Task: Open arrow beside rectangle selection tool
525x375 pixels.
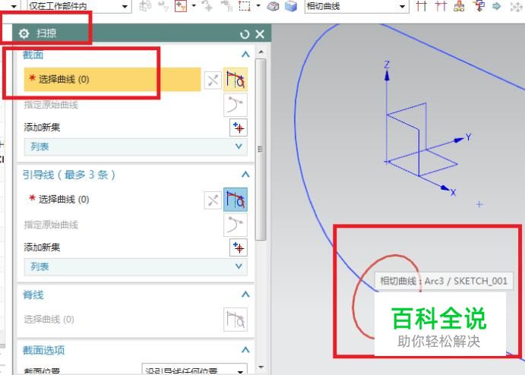Action: [x=258, y=5]
